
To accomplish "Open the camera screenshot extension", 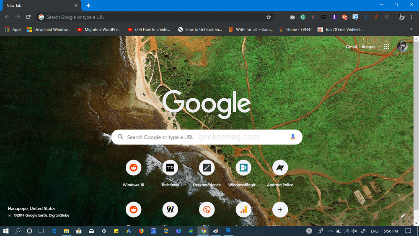I will tap(292, 17).
